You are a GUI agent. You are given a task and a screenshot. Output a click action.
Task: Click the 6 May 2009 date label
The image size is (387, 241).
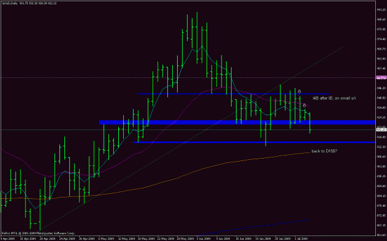(105, 239)
